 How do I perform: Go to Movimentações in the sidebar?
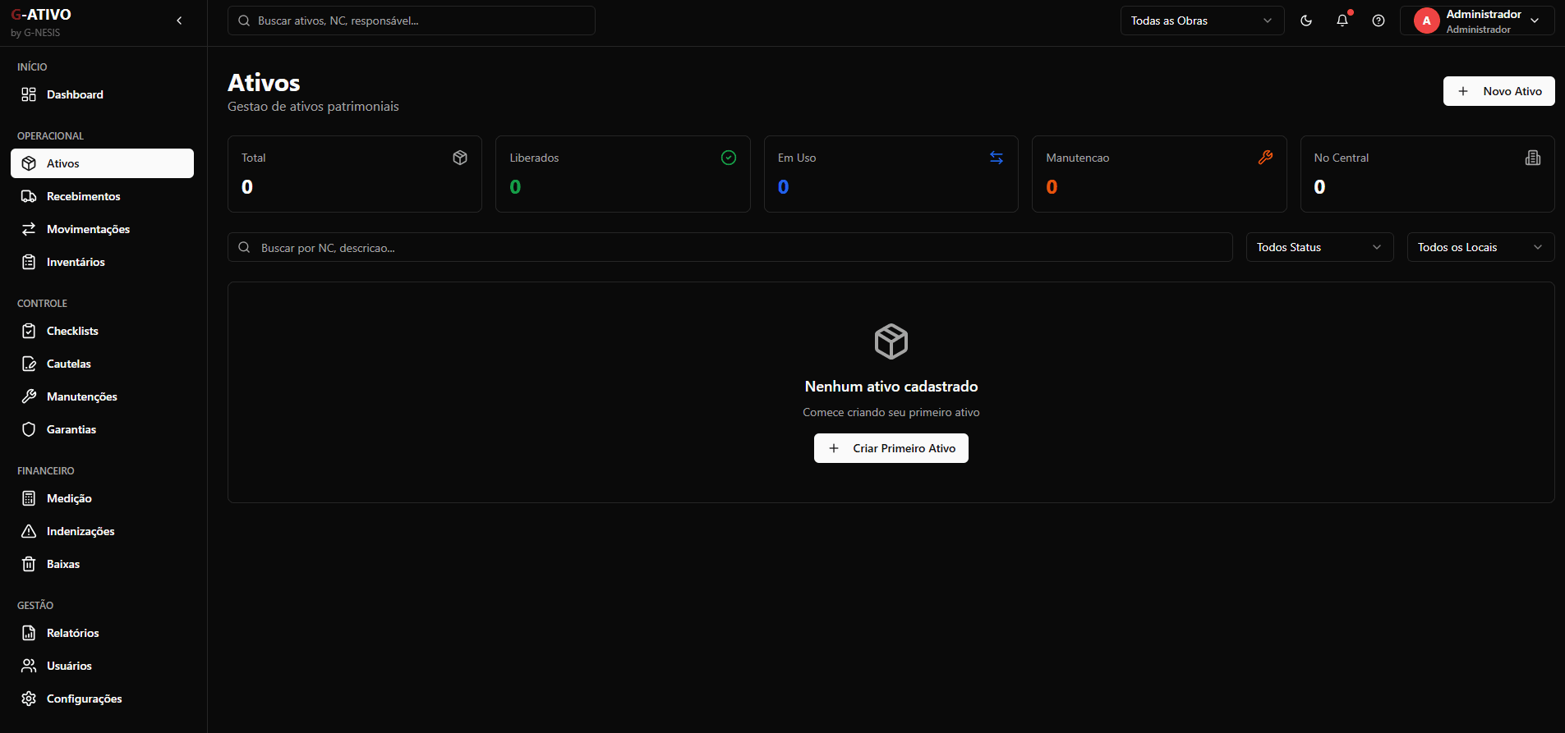pos(88,229)
